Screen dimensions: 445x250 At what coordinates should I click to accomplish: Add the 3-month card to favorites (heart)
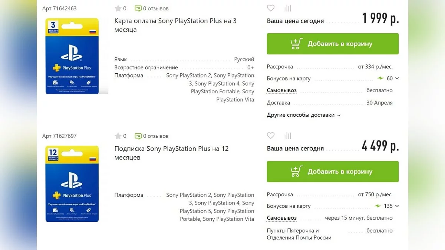(x=271, y=8)
